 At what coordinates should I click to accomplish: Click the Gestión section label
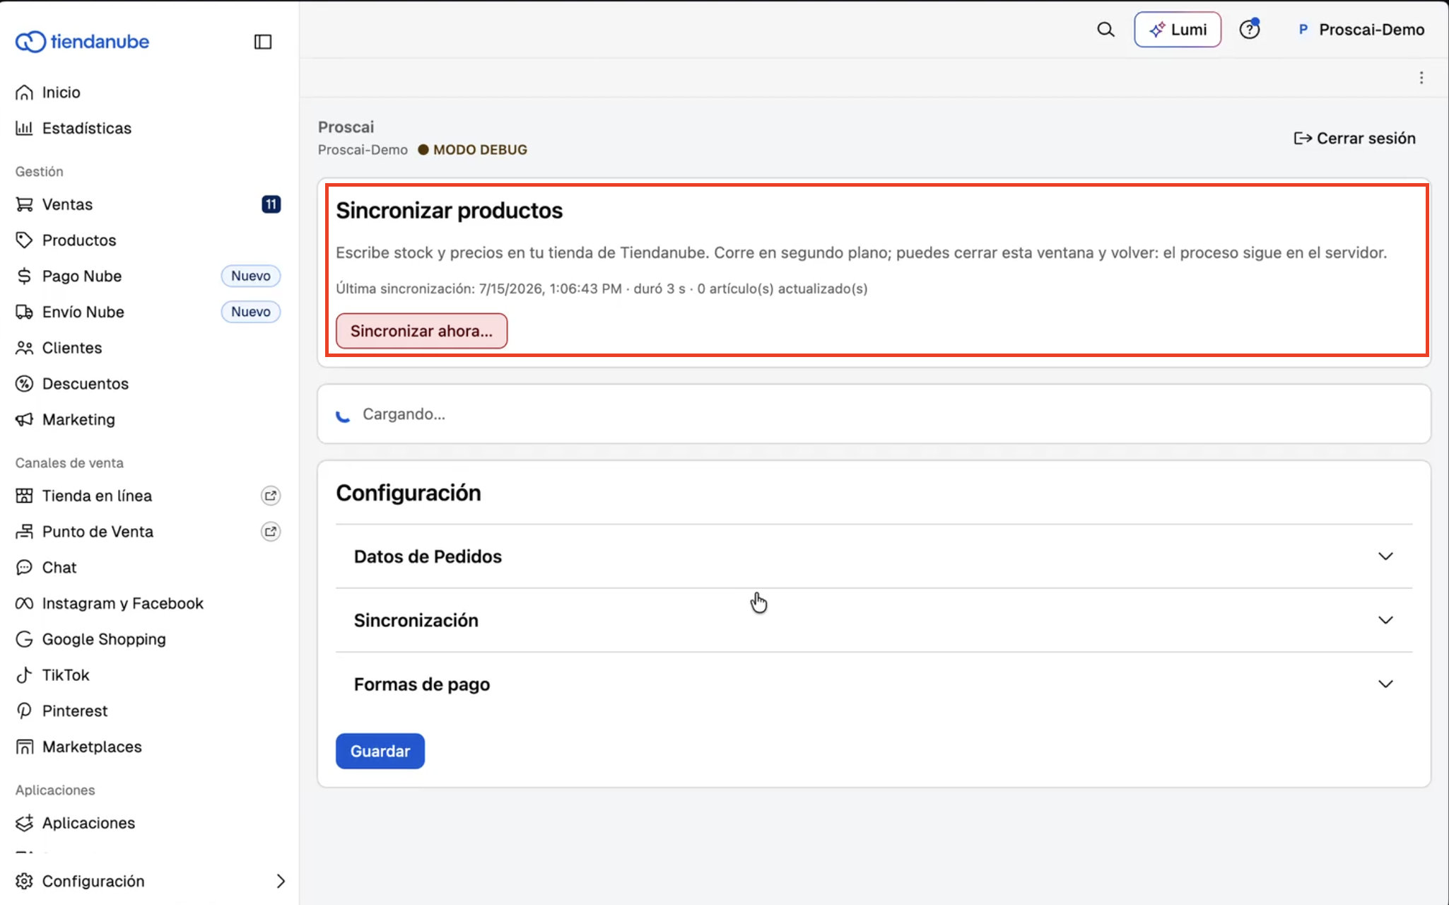(x=40, y=172)
